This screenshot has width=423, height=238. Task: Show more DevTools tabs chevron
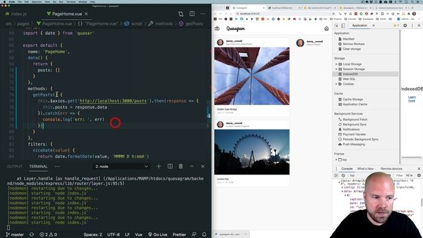point(373,25)
